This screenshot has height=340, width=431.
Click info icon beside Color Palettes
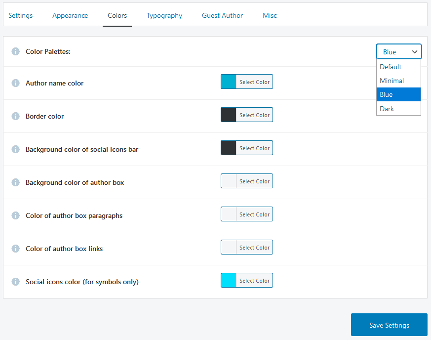[x=16, y=51]
